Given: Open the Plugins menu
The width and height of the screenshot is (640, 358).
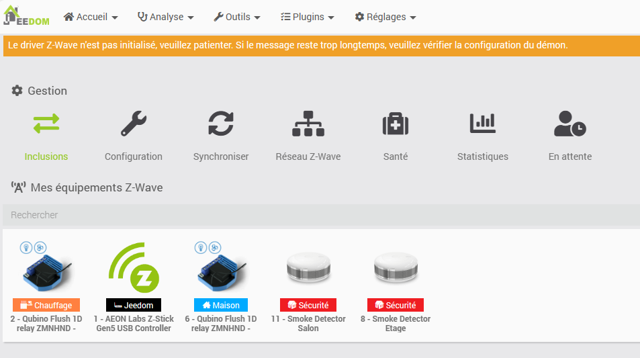Looking at the screenshot, I should click(x=308, y=17).
